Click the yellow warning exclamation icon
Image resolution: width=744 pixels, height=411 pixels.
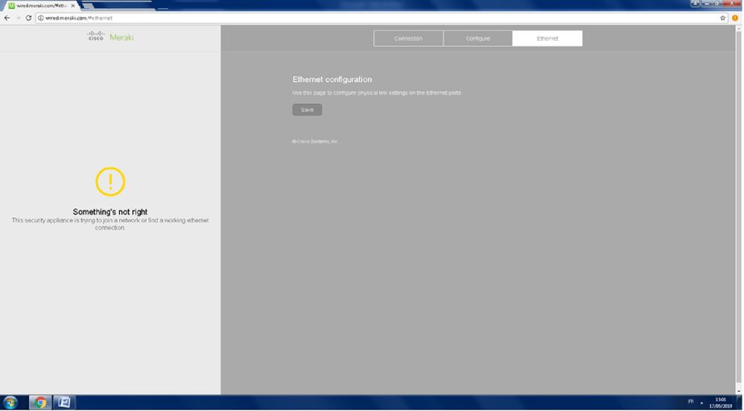point(110,182)
